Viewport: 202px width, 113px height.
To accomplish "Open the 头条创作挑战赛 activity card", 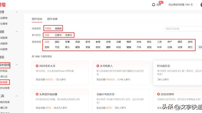I will tap(60, 101).
